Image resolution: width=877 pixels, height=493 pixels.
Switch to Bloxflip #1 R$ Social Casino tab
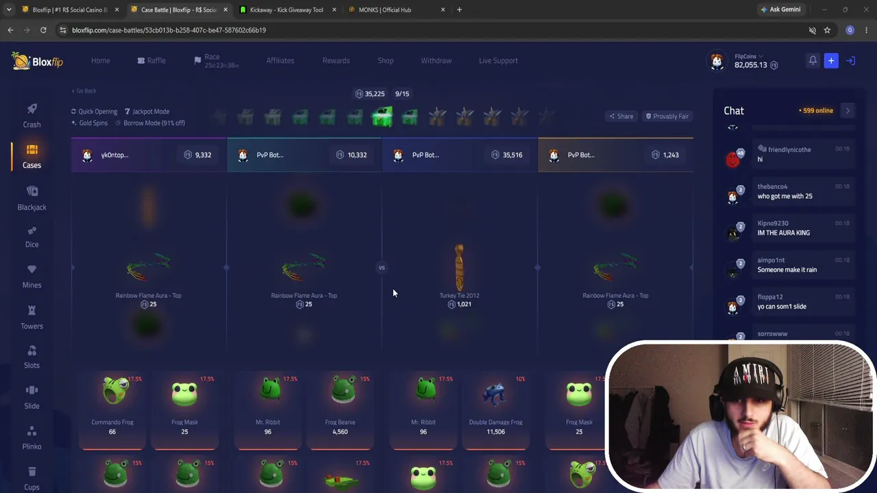click(69, 10)
